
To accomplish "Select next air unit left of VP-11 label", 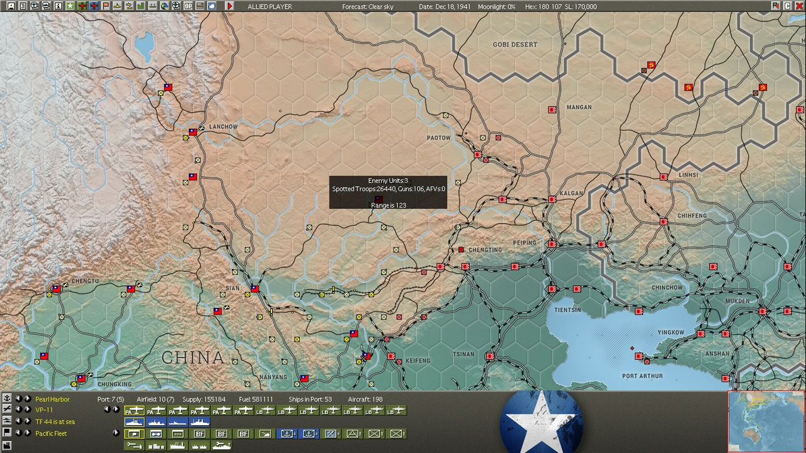I will coord(28,410).
